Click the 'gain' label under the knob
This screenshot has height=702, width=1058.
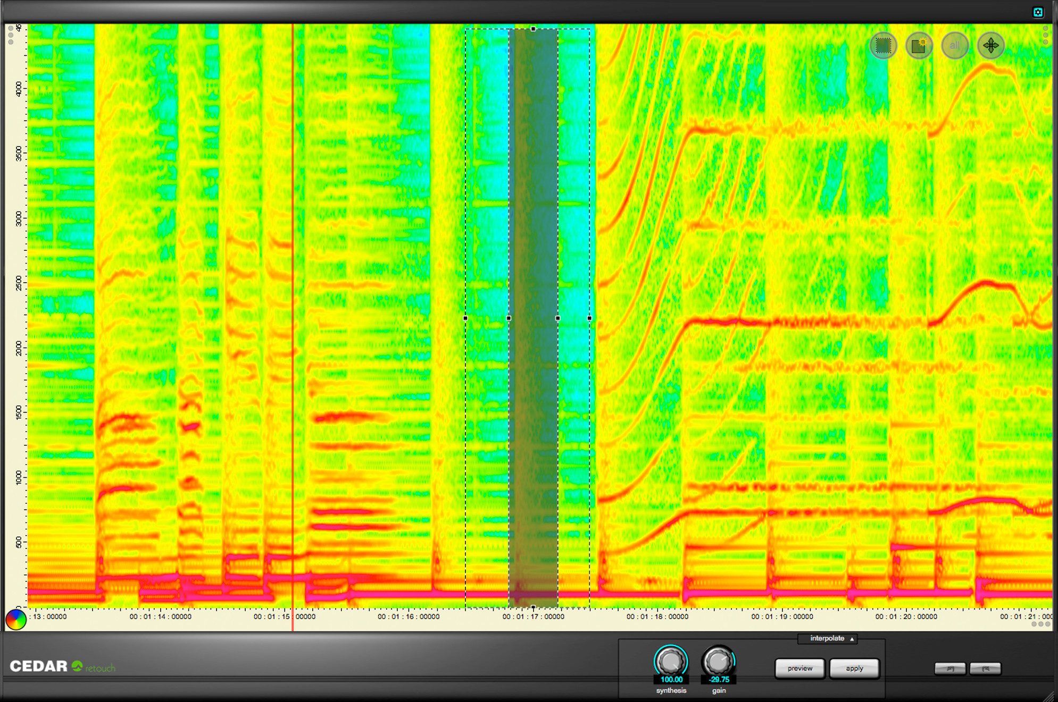(719, 691)
